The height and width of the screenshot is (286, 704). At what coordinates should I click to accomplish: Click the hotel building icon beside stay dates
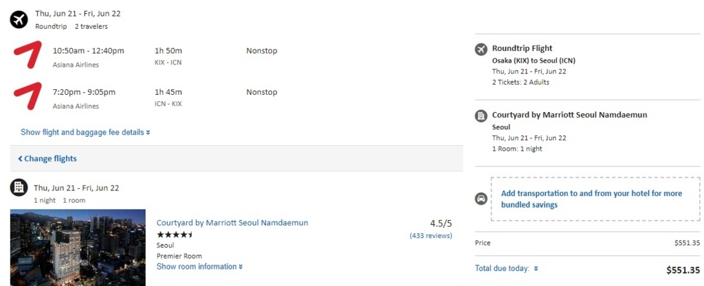19,187
